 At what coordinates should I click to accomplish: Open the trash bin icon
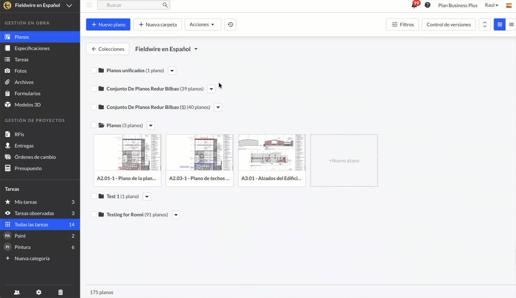click(x=61, y=292)
